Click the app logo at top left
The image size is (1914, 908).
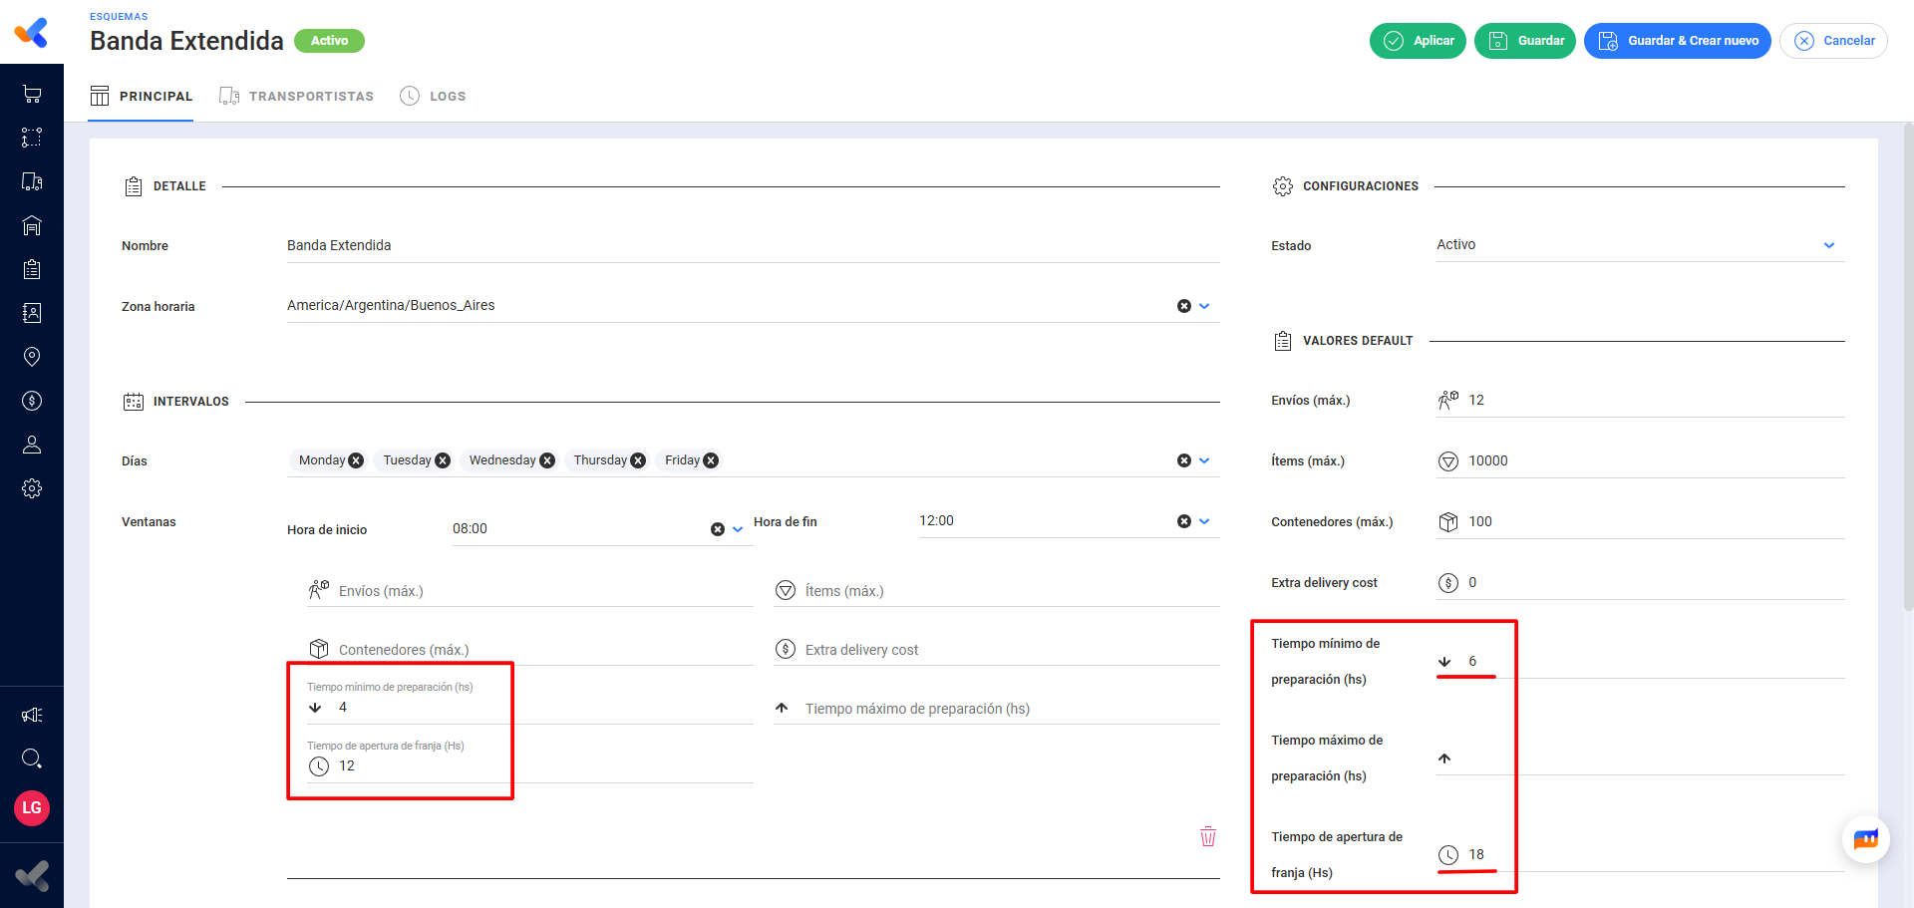(x=31, y=33)
